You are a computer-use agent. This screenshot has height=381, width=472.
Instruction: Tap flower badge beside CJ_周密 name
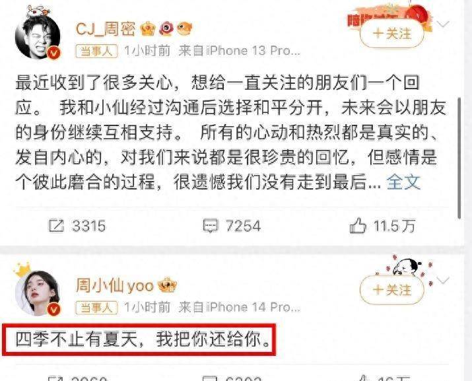(x=166, y=29)
